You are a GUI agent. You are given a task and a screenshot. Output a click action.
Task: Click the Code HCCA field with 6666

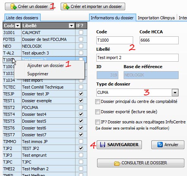coord(159,40)
